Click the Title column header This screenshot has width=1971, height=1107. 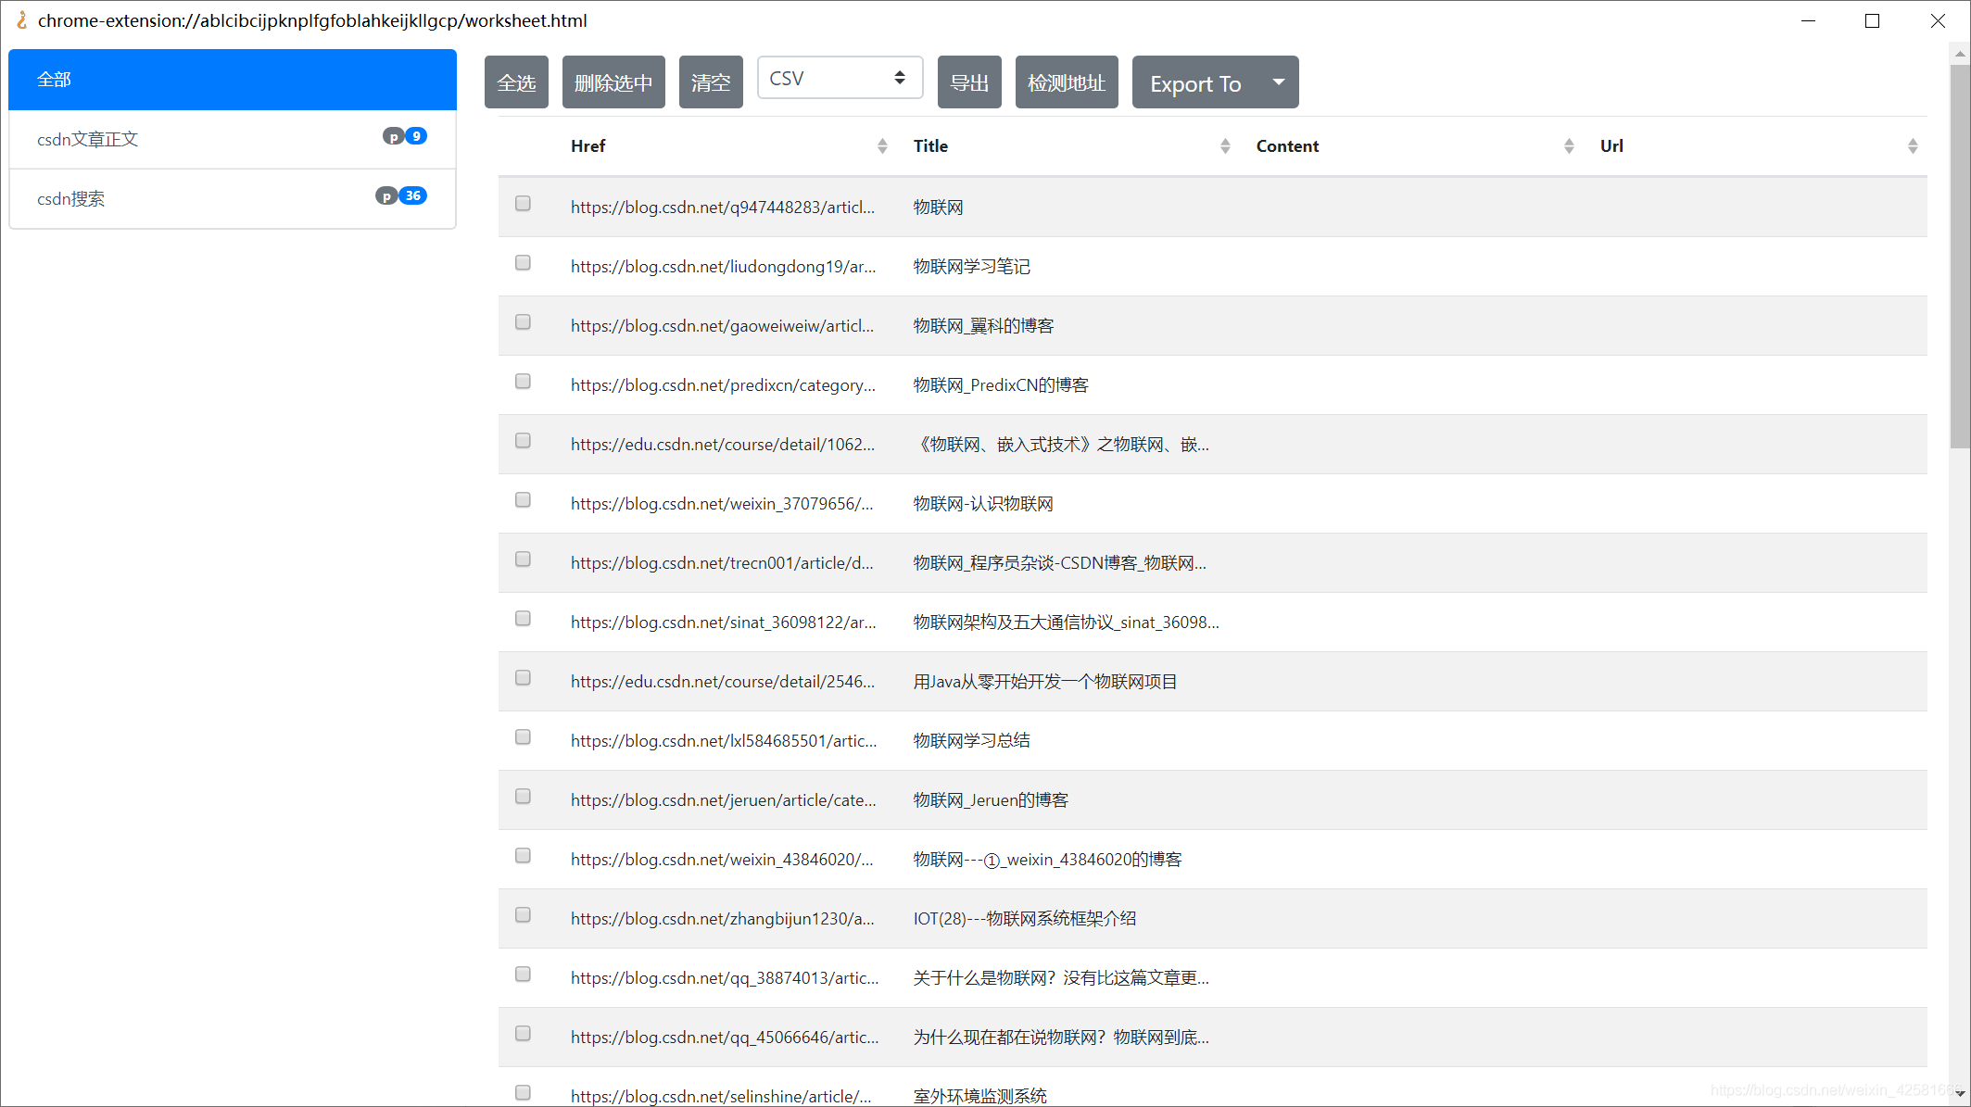930,146
